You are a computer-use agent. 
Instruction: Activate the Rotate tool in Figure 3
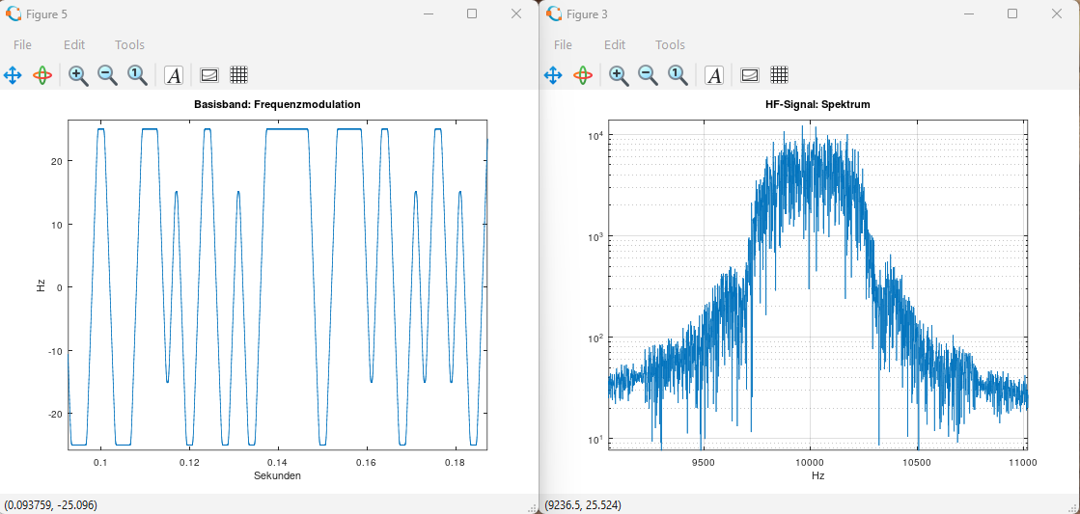(x=583, y=75)
